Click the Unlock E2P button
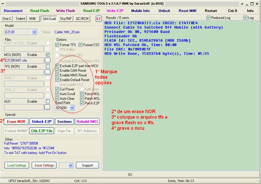Image resolution: width=261 pixels, height=184 pixels. click(x=42, y=122)
